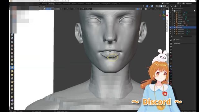199x112 pixels.
Task: Click the properties search field
Action: tap(186, 36)
